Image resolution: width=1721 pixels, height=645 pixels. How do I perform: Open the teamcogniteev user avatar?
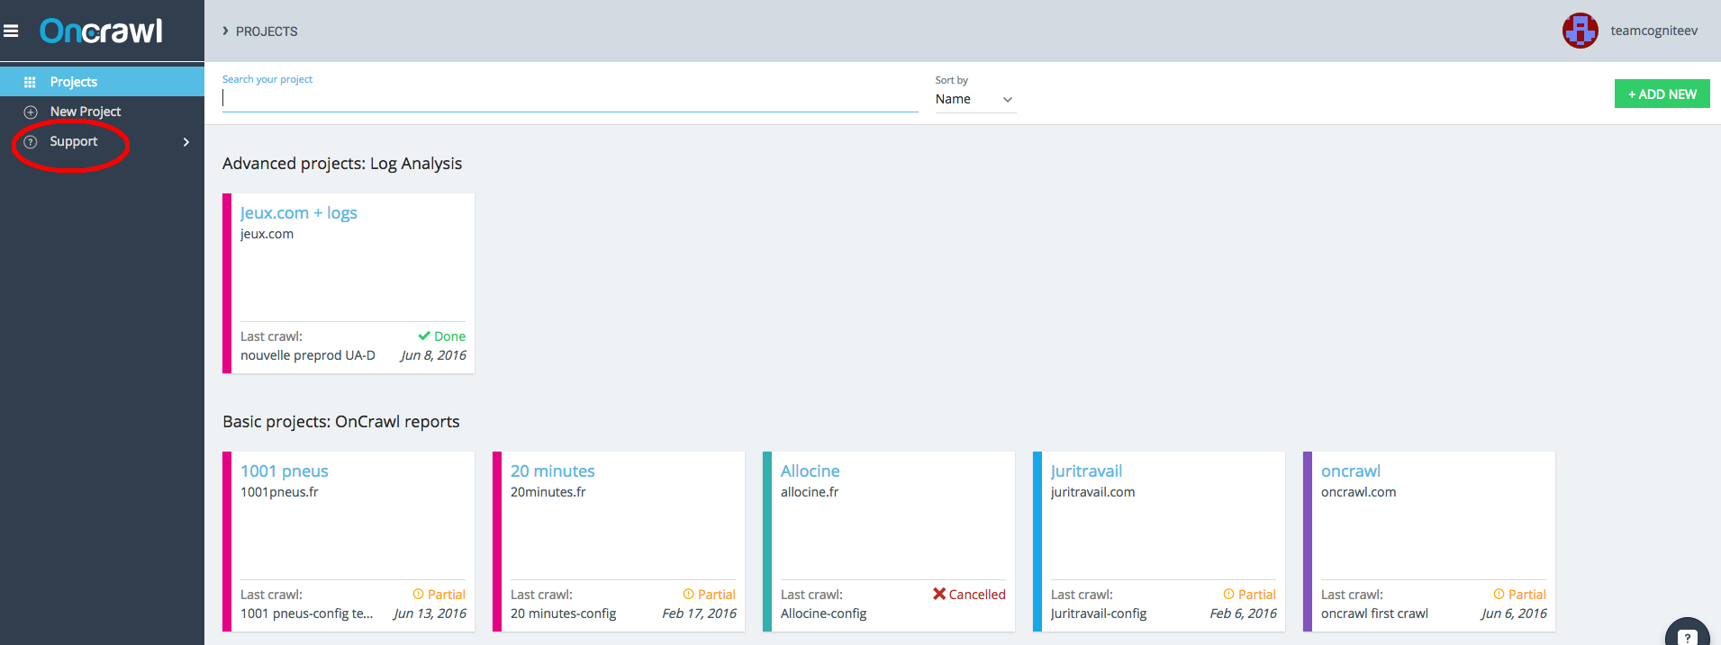[1580, 31]
